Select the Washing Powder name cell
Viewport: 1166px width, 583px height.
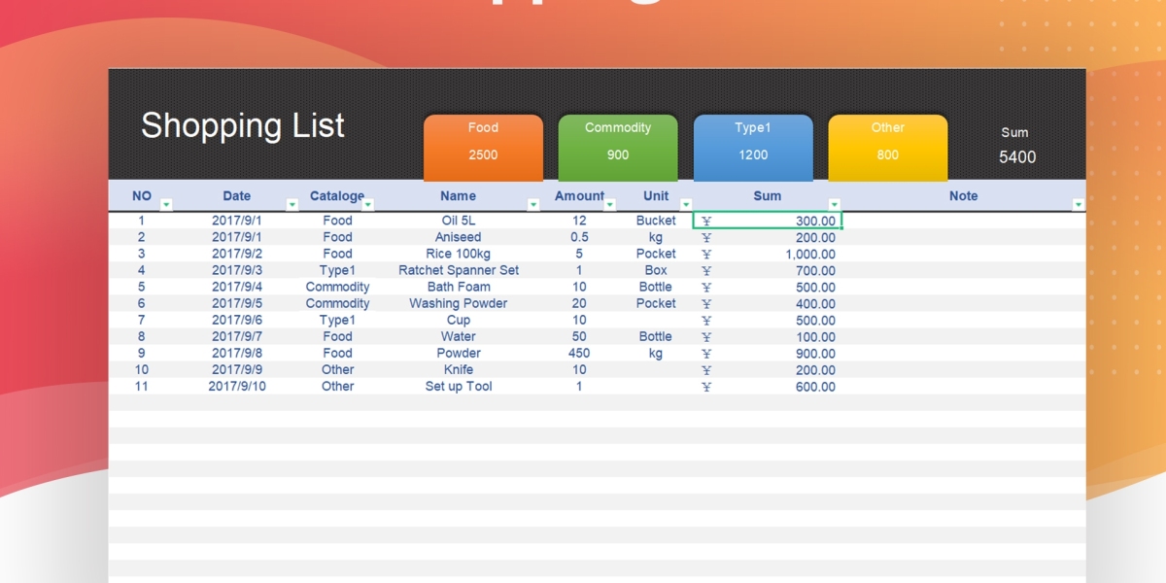(x=459, y=303)
